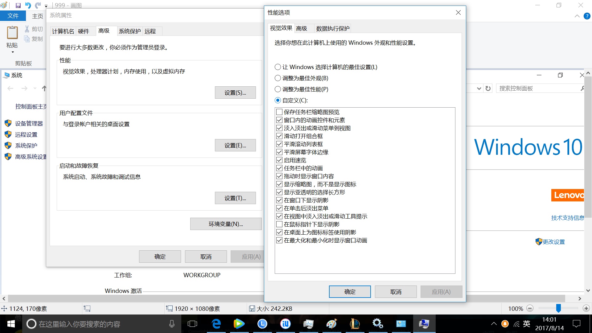Select the 调整为最佳性能(P) radio button
This screenshot has width=592, height=333.
click(277, 89)
